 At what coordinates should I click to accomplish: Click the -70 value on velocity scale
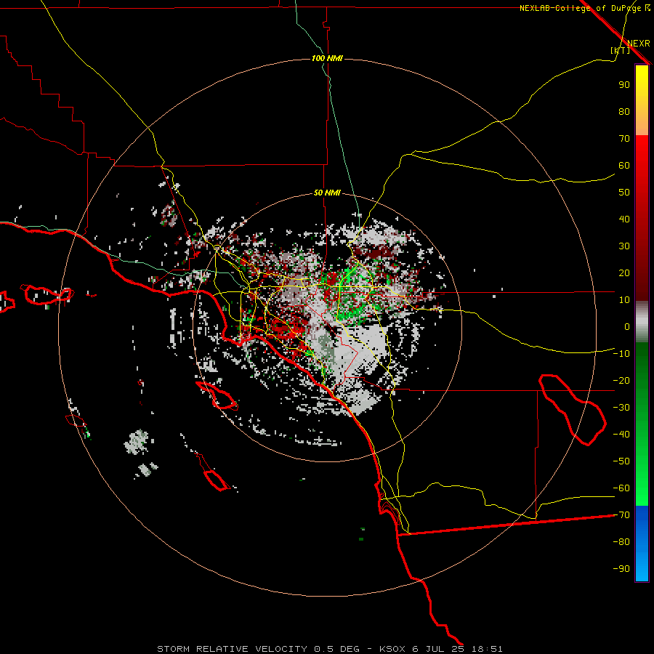(621, 514)
